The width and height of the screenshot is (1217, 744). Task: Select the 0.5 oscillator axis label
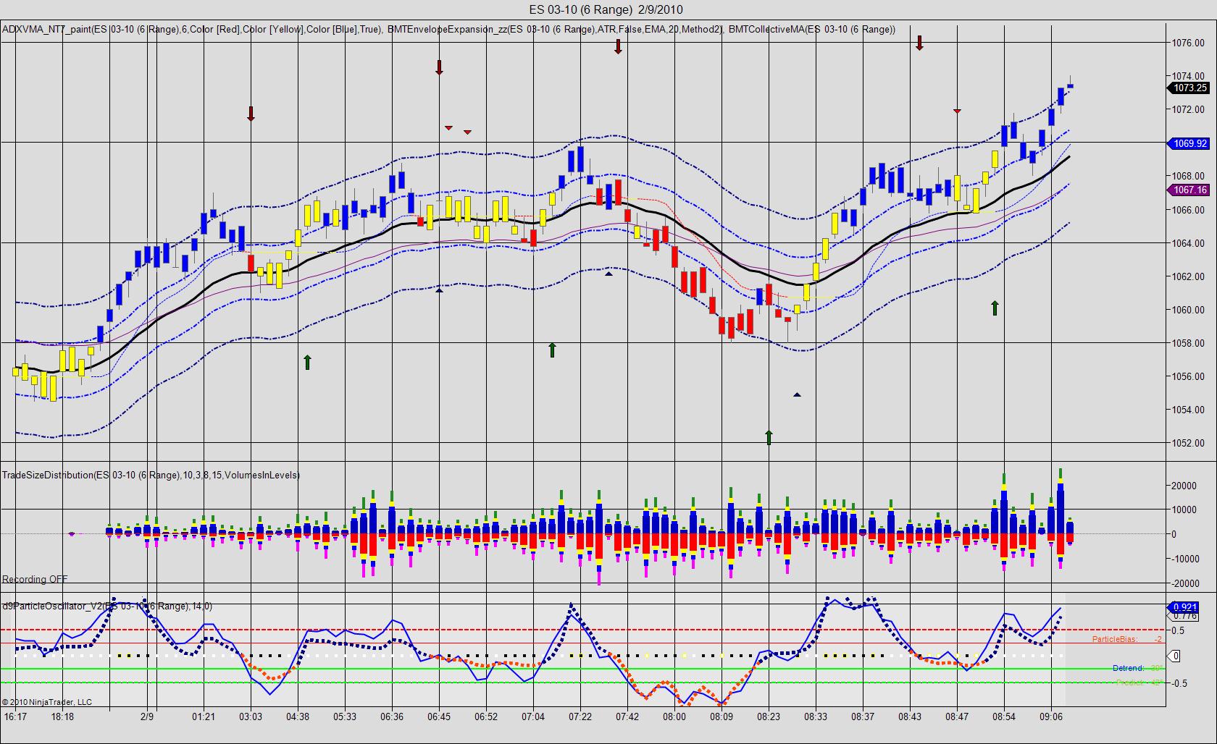[1179, 630]
